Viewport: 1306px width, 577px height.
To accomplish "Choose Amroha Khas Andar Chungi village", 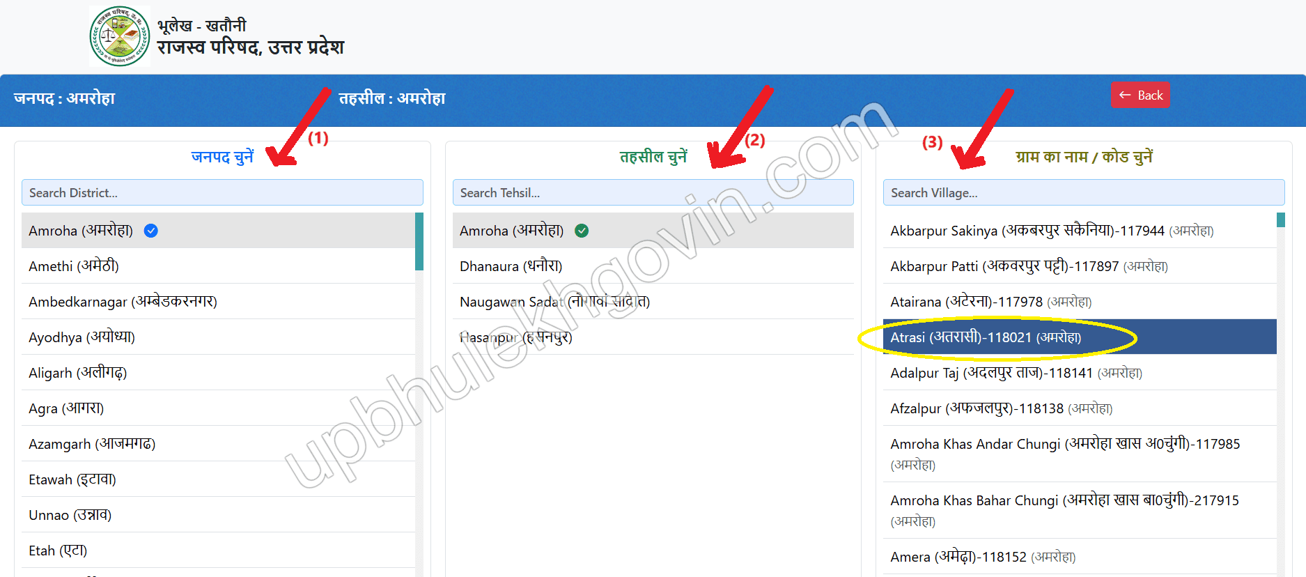I will [x=1080, y=454].
